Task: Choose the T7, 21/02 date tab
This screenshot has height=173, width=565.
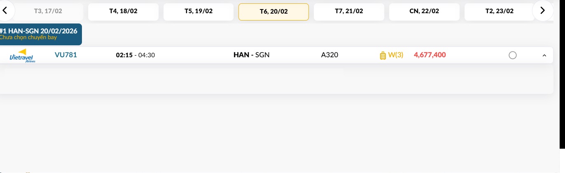Action: coord(349,12)
